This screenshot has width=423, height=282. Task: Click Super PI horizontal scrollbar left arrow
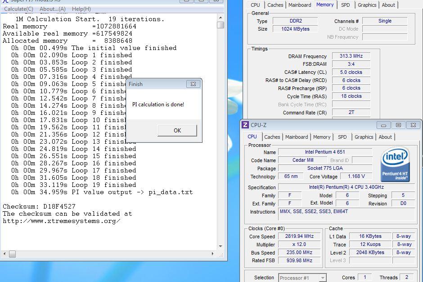click(4, 254)
